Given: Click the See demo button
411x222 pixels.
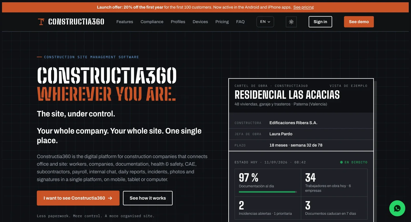Looking at the screenshot, I should point(359,22).
